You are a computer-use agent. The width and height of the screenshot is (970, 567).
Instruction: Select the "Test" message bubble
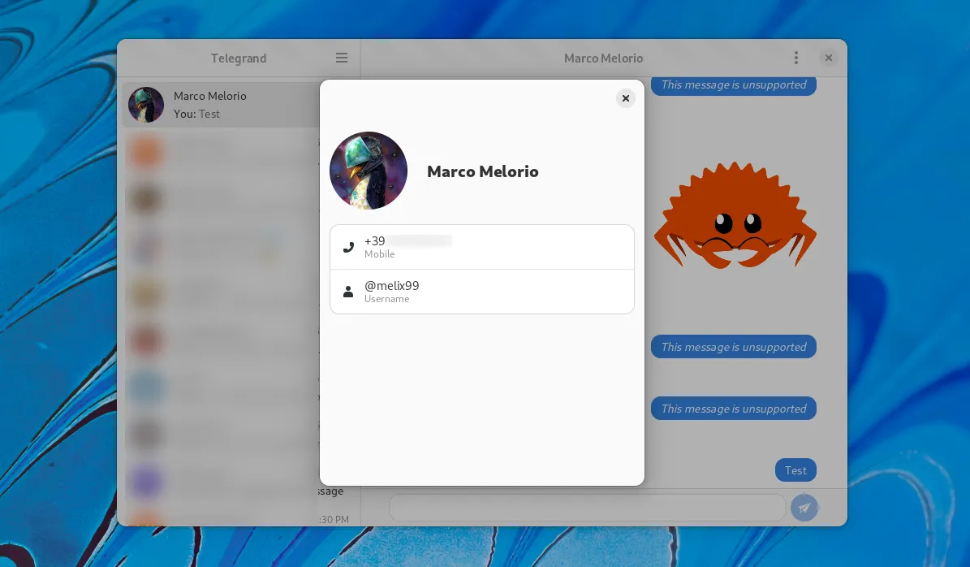click(x=795, y=470)
